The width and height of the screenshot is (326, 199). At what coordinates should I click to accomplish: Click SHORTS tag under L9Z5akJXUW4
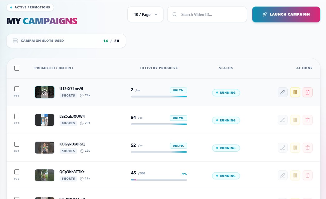click(68, 123)
